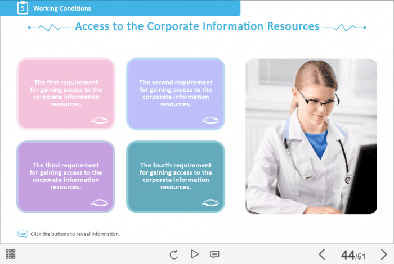Go to the previous slide arrow

pos(322,254)
